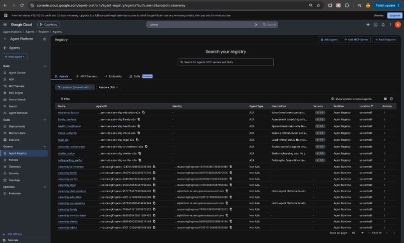Open actions menu for education_liaison row
This screenshot has width=404, height=243.
click(x=384, y=112)
